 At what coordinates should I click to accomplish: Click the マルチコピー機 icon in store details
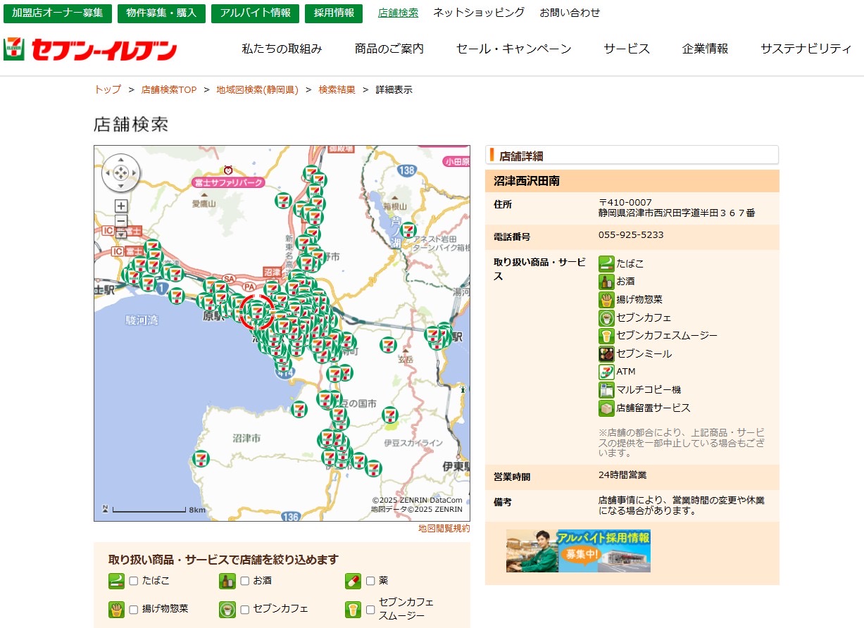pyautogui.click(x=606, y=390)
